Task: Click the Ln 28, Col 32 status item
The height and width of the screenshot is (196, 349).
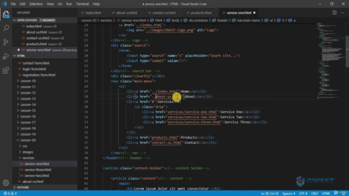Action: point(269,194)
